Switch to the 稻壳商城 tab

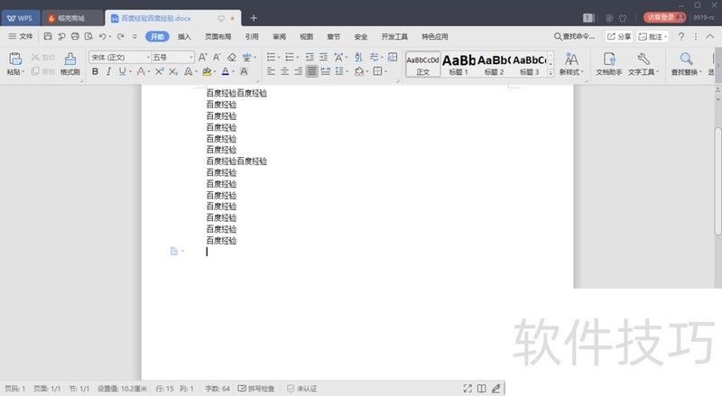tap(71, 18)
